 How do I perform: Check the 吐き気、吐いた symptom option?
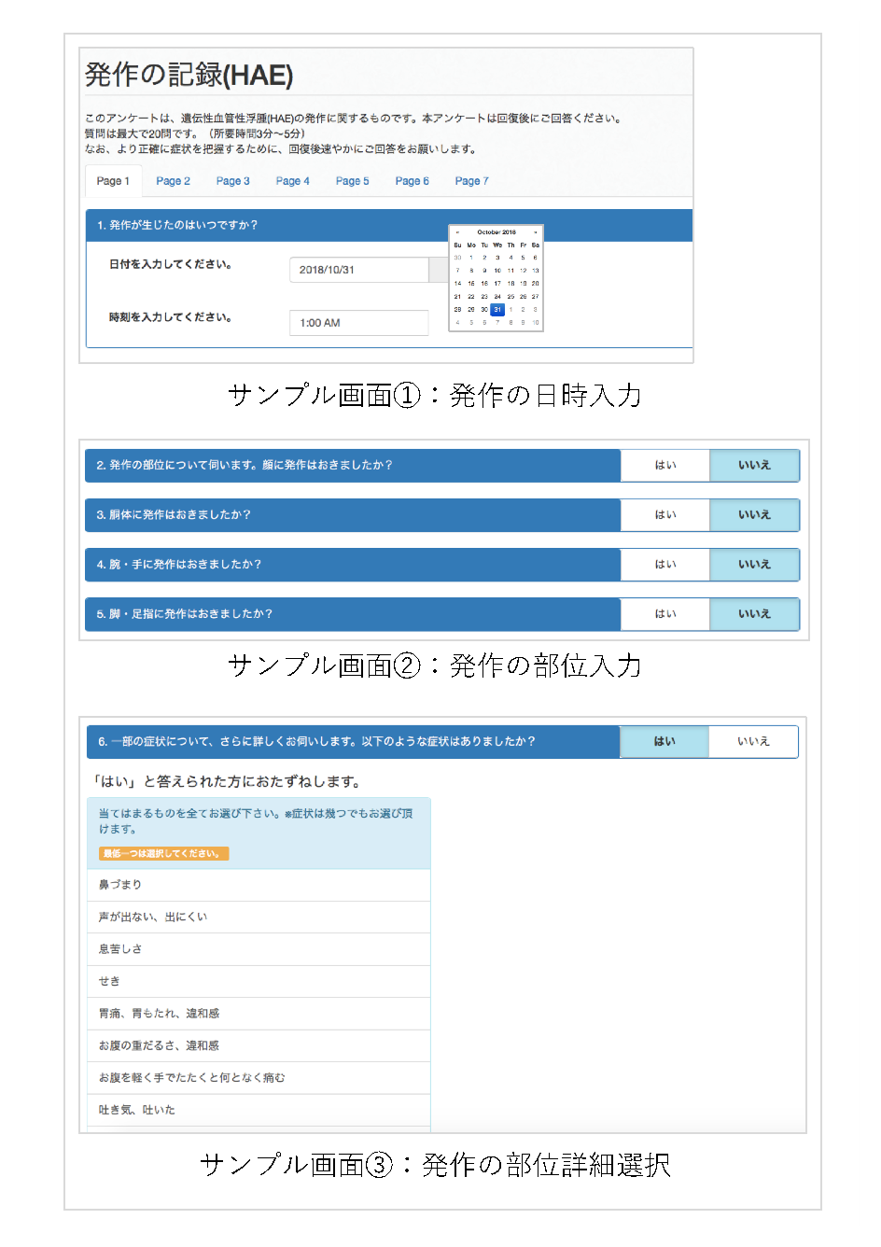[259, 1110]
